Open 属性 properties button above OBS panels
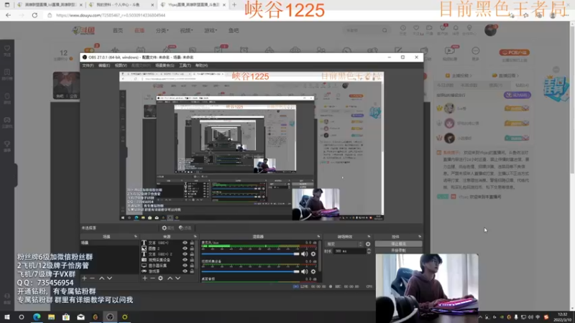This screenshot has width=575, height=323. [168, 228]
